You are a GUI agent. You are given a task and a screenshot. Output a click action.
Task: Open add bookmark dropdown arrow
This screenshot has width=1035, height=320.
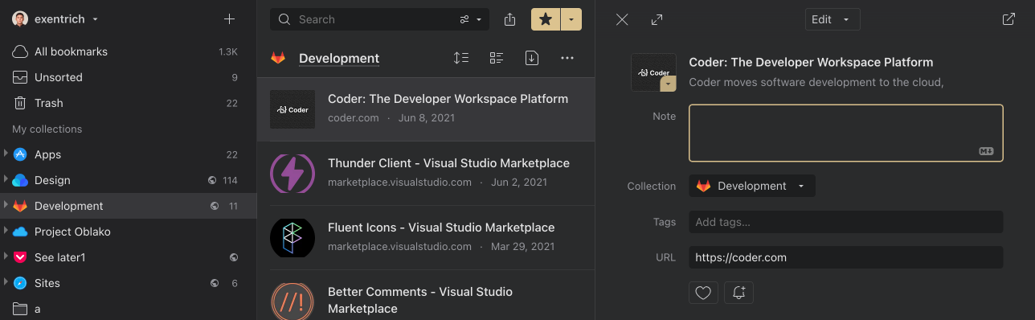pyautogui.click(x=571, y=19)
